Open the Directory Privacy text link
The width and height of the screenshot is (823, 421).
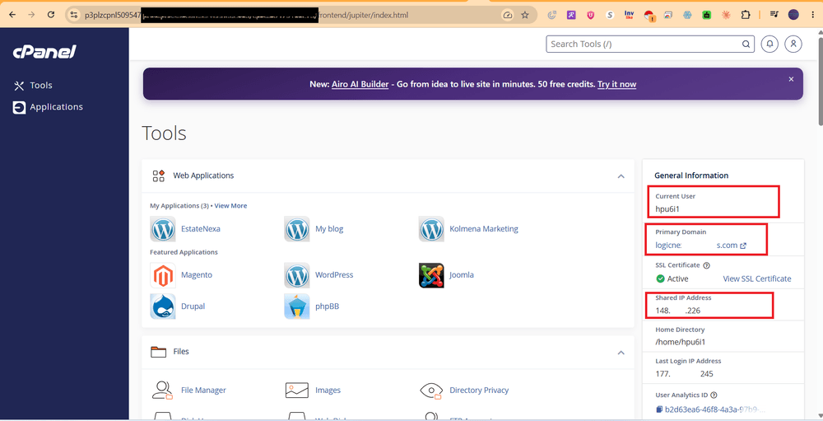click(x=479, y=390)
